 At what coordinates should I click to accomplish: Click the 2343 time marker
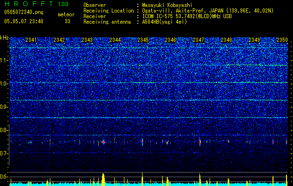pos(87,40)
